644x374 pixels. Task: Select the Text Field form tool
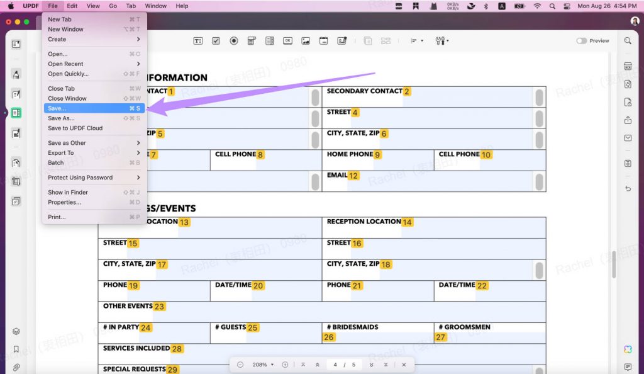(x=197, y=40)
